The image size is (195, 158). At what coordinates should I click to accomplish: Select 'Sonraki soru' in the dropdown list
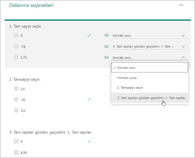point(150,68)
